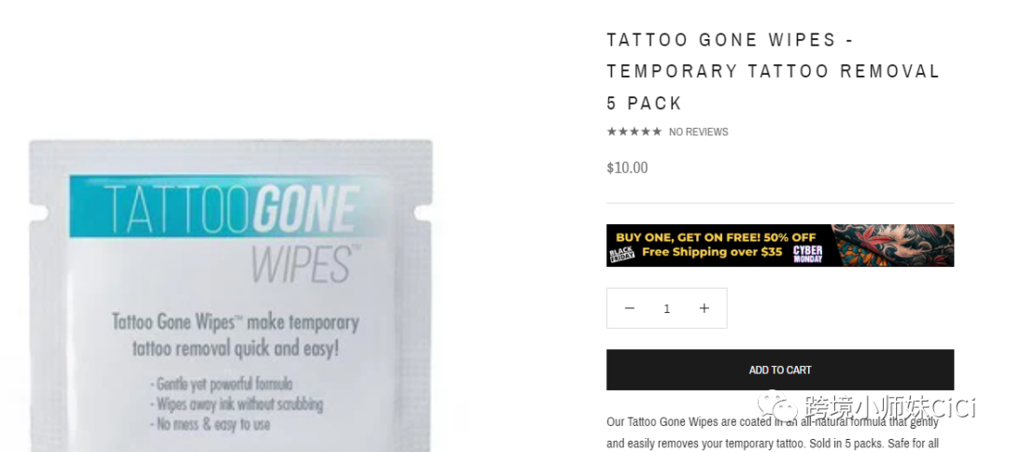Click the Black Friday badge on banner
The width and height of the screenshot is (1009, 452).
point(621,255)
